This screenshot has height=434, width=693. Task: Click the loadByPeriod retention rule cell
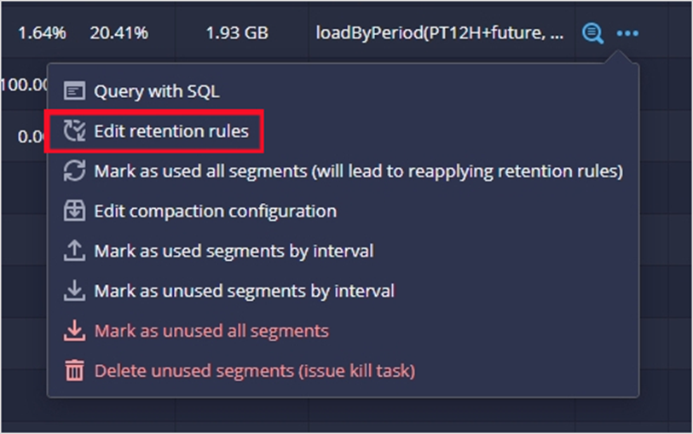pos(440,32)
